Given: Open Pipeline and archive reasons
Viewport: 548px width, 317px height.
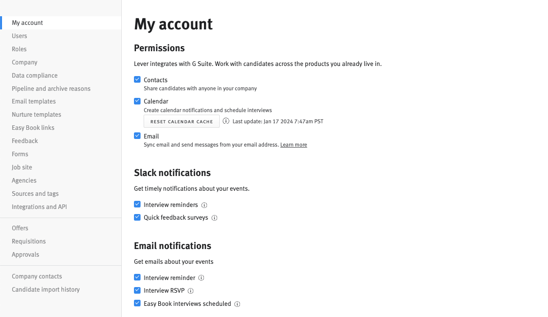Looking at the screenshot, I should click(x=51, y=88).
